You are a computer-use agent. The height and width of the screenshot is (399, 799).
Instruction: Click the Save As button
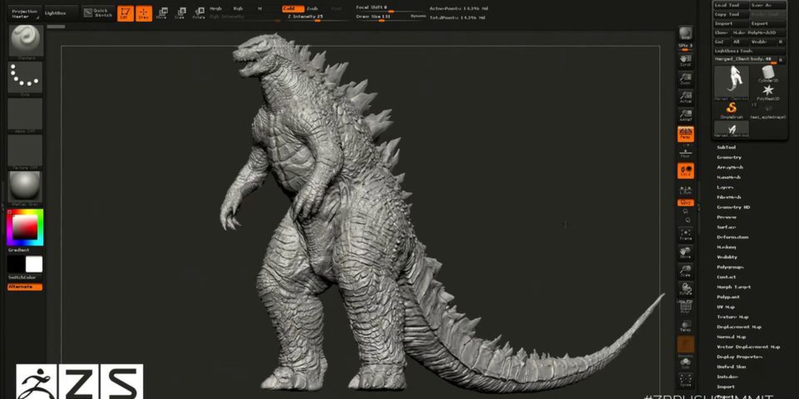click(768, 5)
